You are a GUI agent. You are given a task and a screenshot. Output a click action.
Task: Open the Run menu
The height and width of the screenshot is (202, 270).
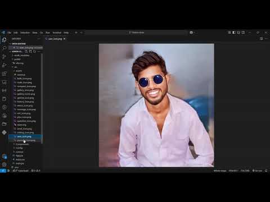coord(48,33)
